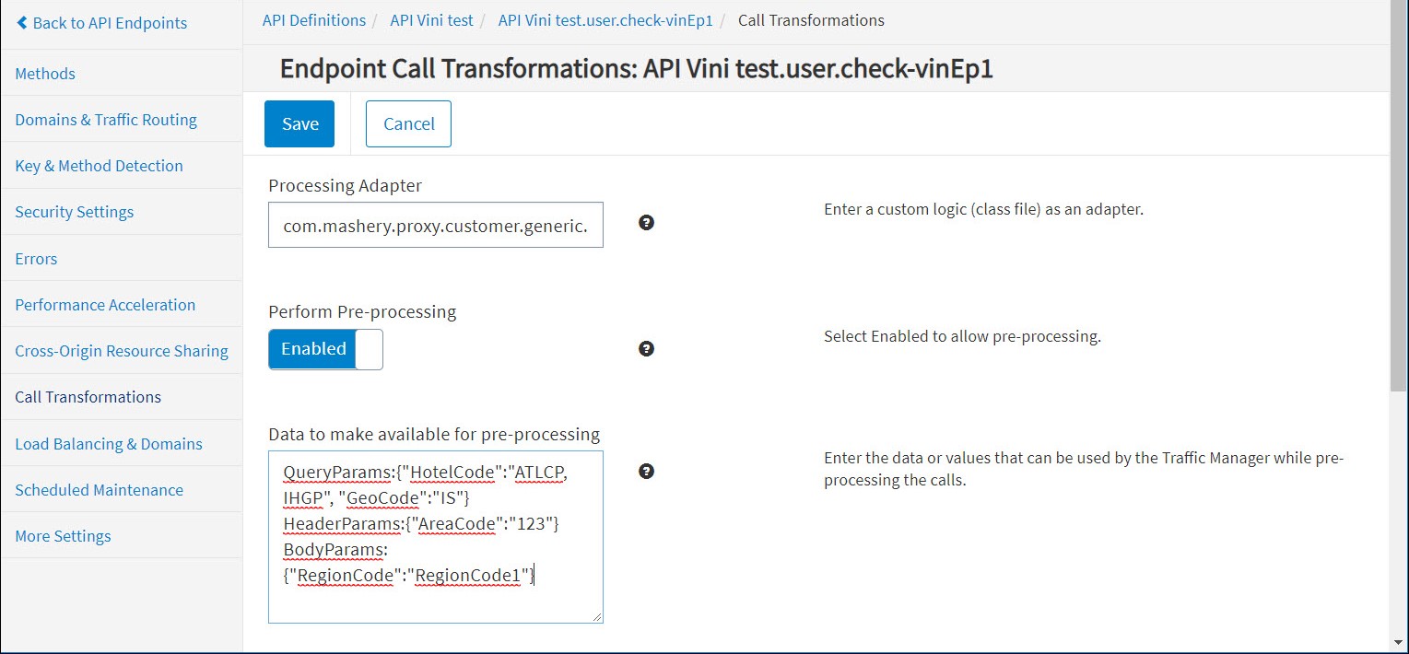Toggle the Perform Pre-processing Enabled switch
This screenshot has height=654, width=1409.
(325, 349)
